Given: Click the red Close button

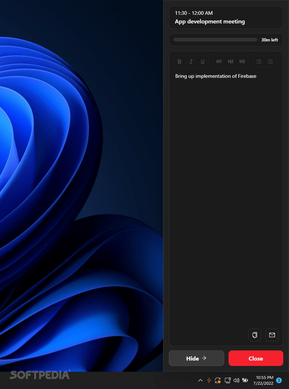Looking at the screenshot, I should (x=256, y=358).
